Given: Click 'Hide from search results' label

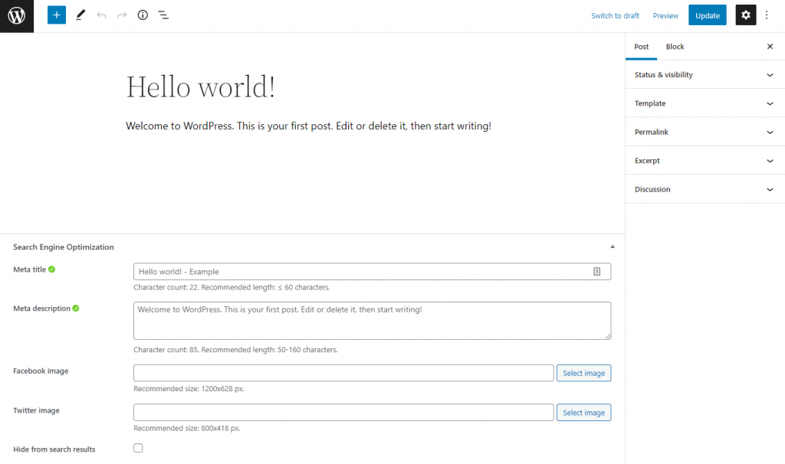Looking at the screenshot, I should click(x=54, y=449).
